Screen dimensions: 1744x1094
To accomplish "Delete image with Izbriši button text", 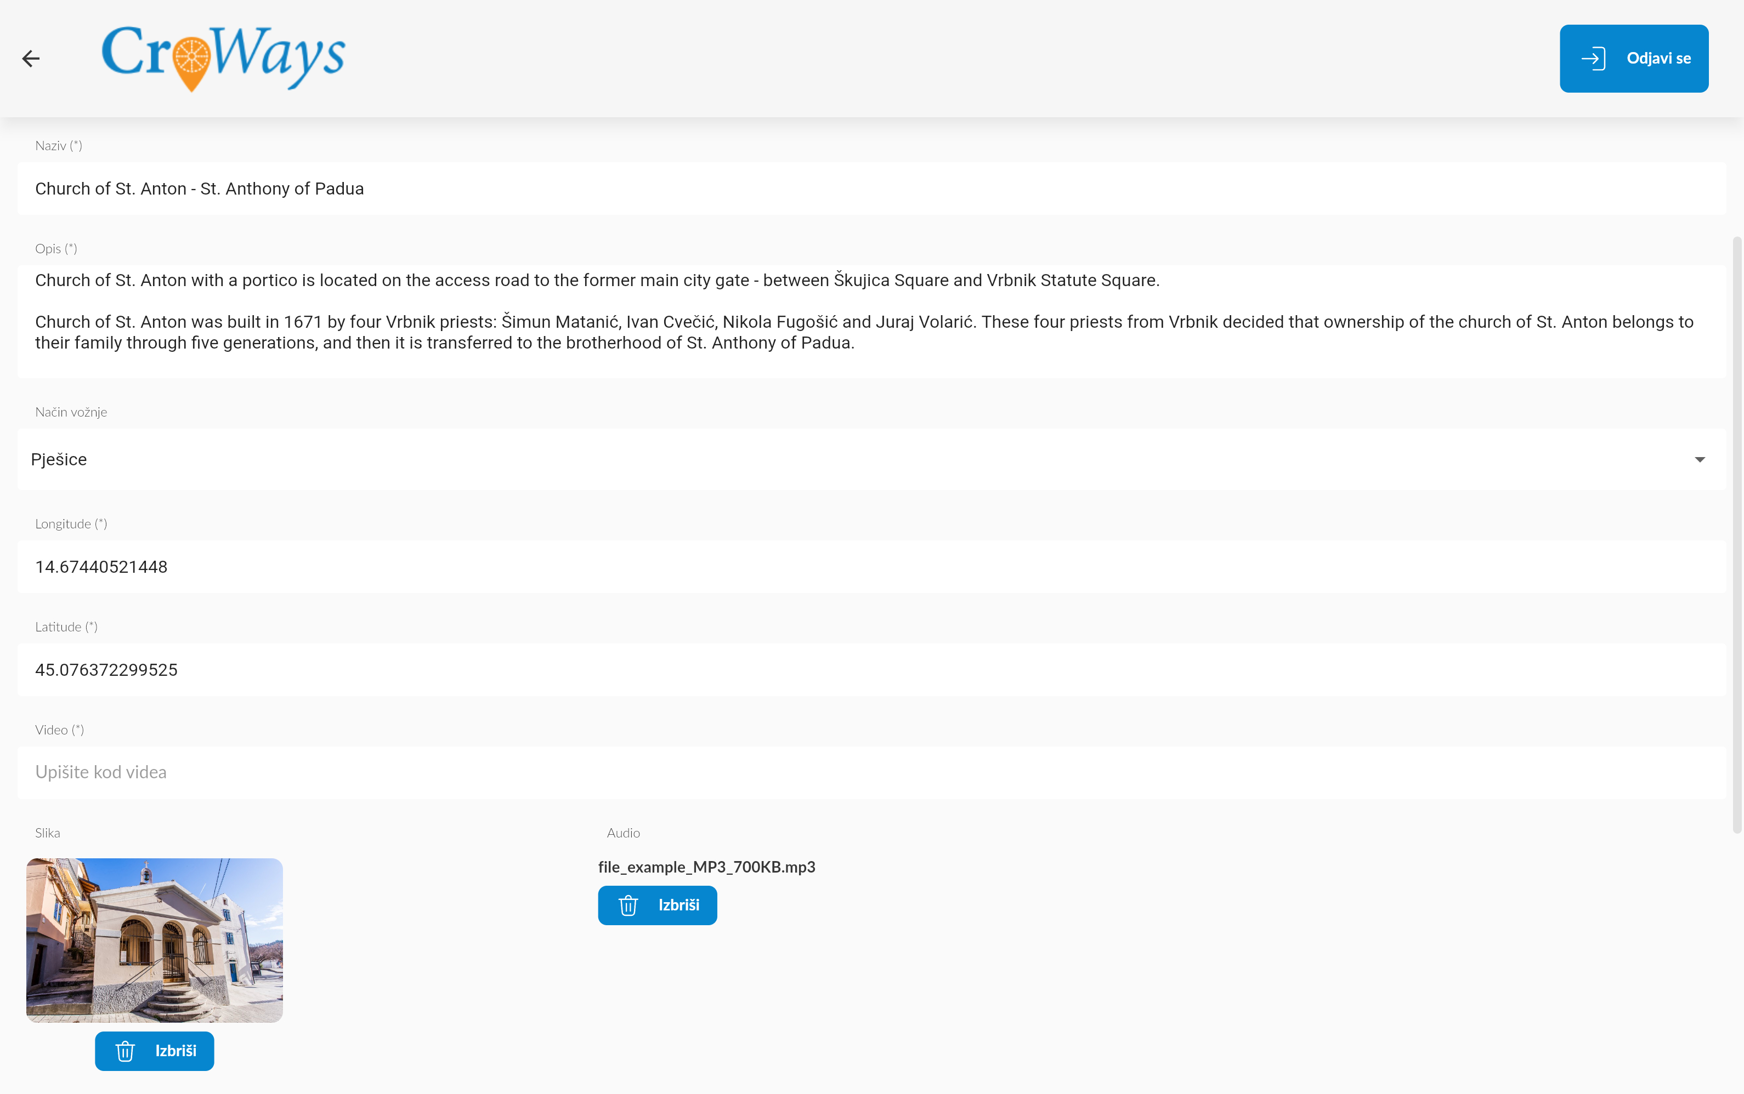I will tap(175, 1051).
